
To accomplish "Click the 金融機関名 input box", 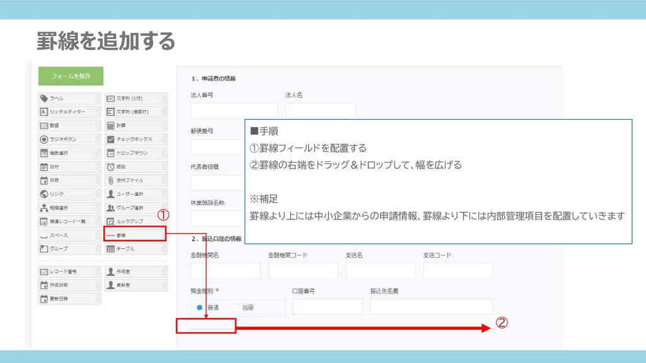I will (x=226, y=271).
